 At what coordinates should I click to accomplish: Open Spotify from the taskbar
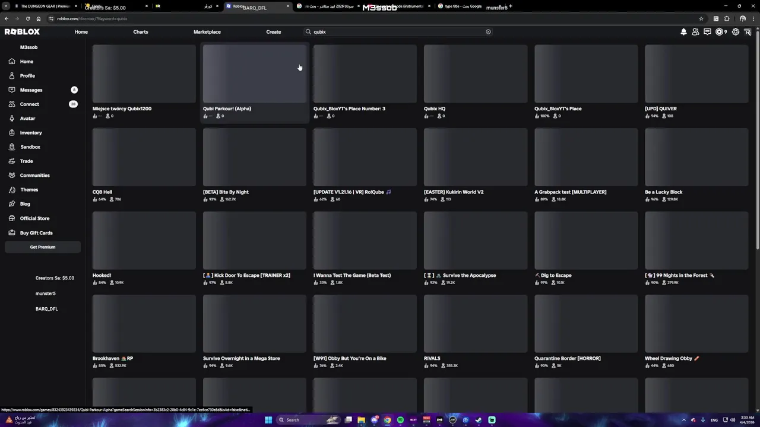coord(400,420)
